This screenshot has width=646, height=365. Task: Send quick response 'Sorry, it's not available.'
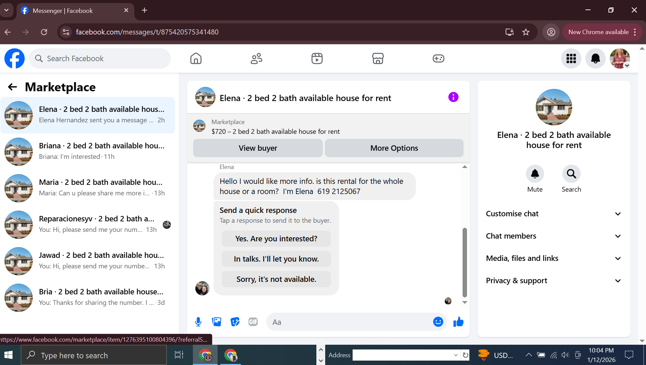pyautogui.click(x=276, y=279)
